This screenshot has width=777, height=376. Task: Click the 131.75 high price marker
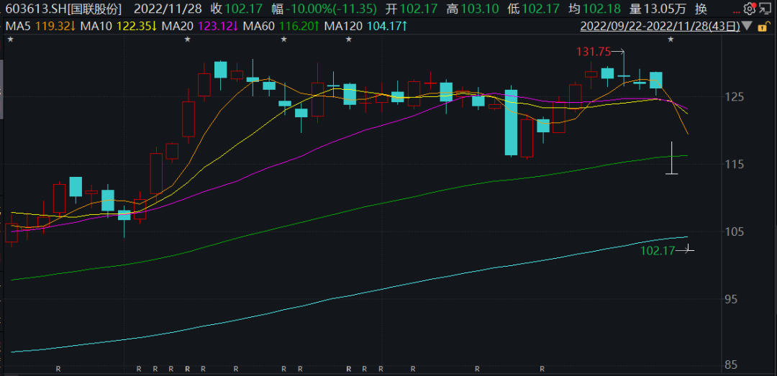pos(593,52)
